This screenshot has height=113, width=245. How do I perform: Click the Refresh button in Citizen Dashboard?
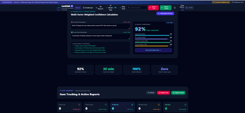coord(151,93)
